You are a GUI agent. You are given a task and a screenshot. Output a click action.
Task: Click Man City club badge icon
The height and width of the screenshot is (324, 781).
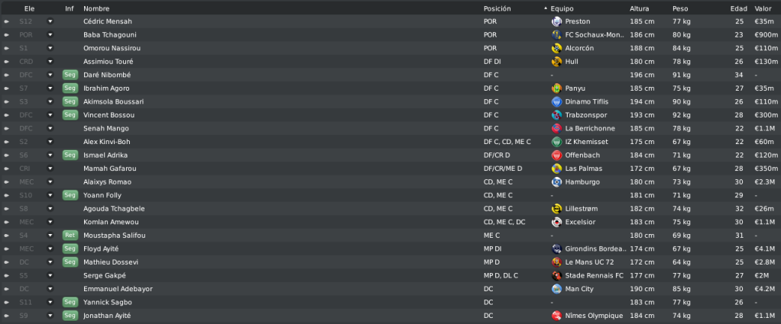556,289
